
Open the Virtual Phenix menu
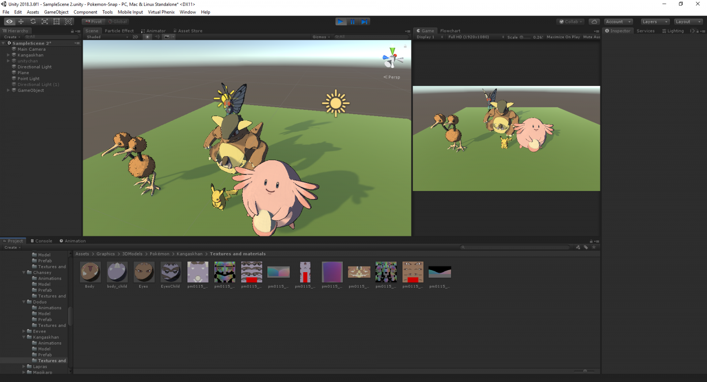161,12
